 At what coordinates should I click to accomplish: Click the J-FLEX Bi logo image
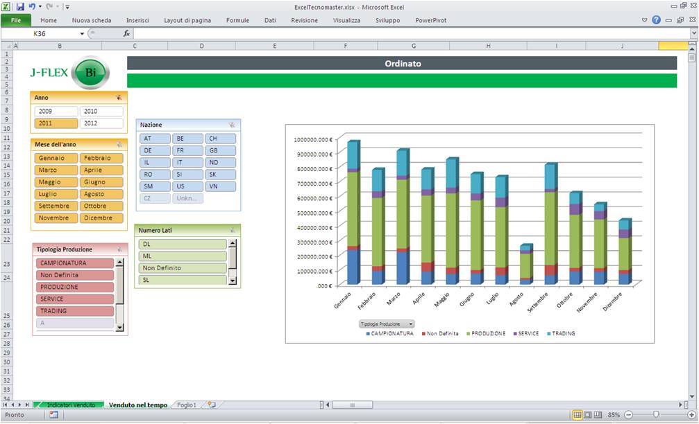tap(69, 72)
